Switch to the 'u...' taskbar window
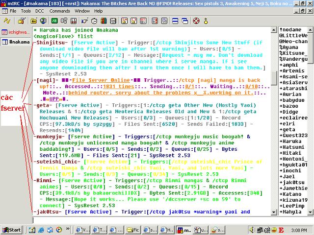 [201, 230]
